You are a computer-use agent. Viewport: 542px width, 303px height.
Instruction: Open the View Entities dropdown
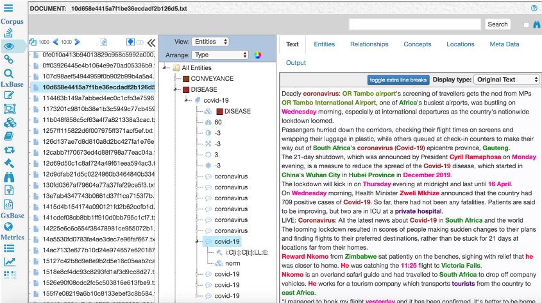pos(210,42)
